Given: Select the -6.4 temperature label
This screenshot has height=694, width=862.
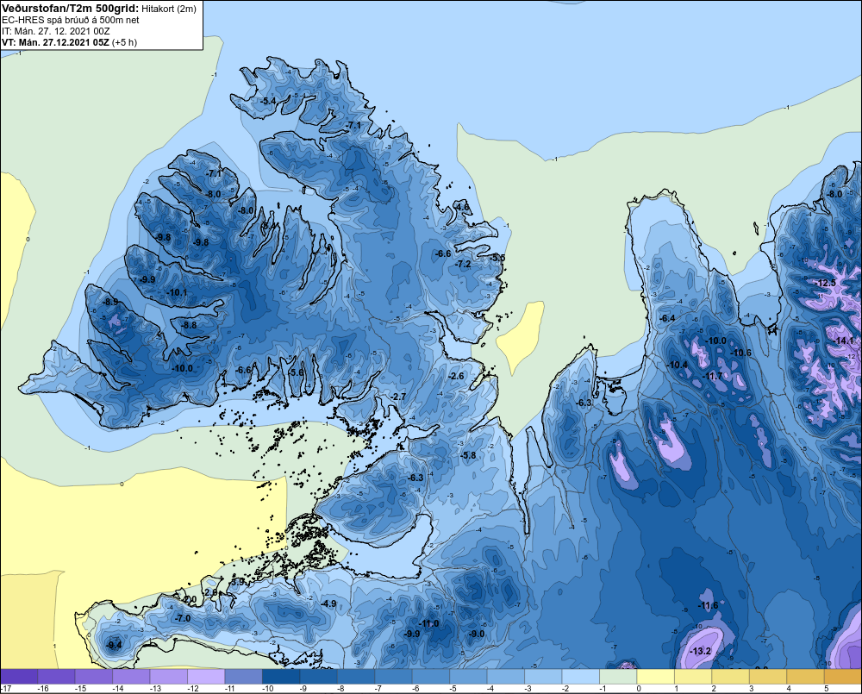Looking at the screenshot, I should point(667,318).
